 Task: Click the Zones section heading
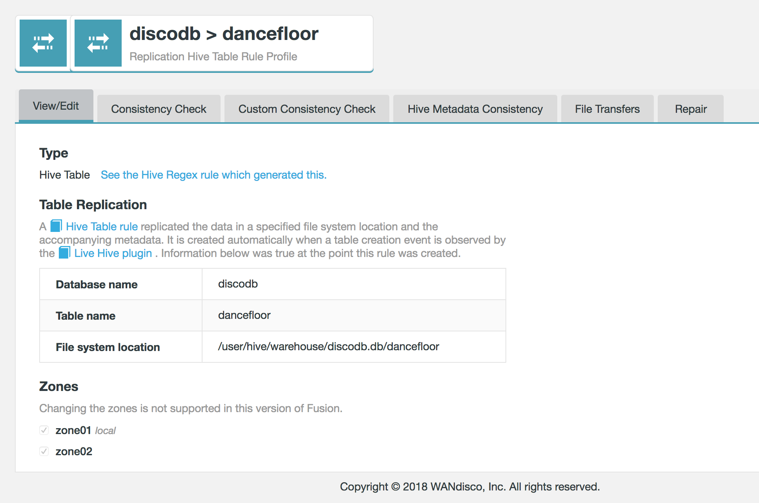pyautogui.click(x=59, y=386)
